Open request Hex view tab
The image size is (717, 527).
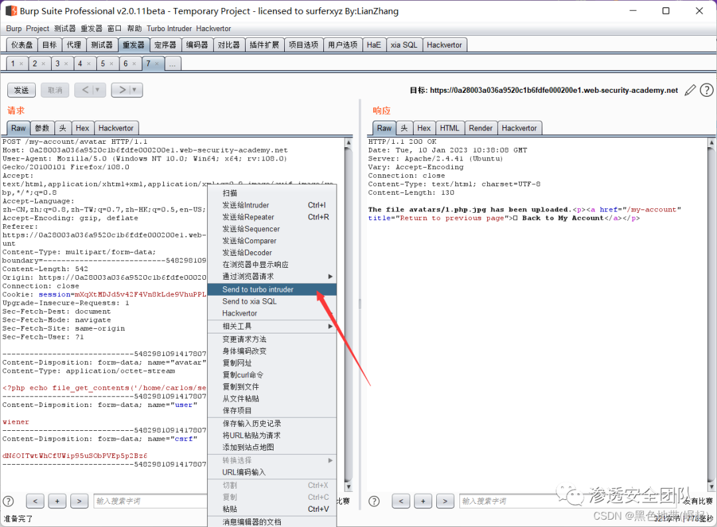point(82,129)
